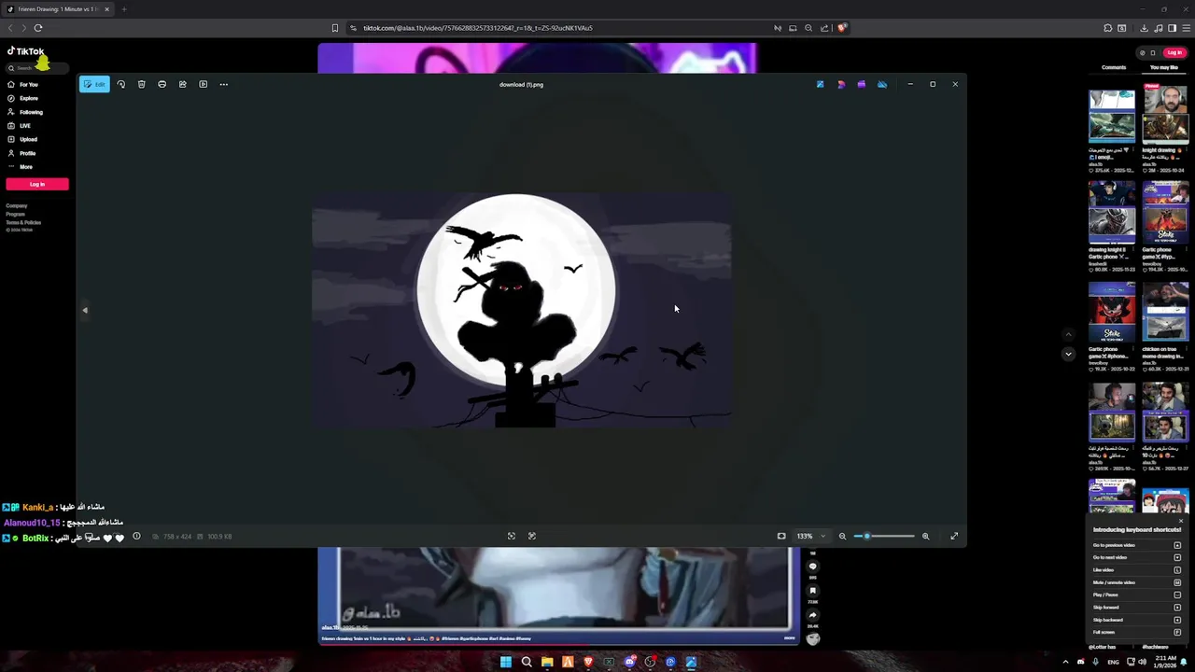Viewport: 1195px width, 672px height.
Task: Go to next video down arrow
Action: pyautogui.click(x=1068, y=354)
